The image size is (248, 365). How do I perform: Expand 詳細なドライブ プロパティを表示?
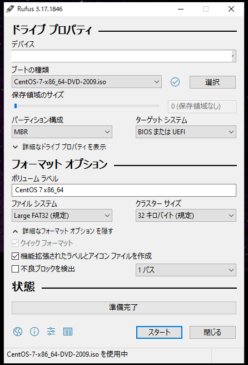59,147
